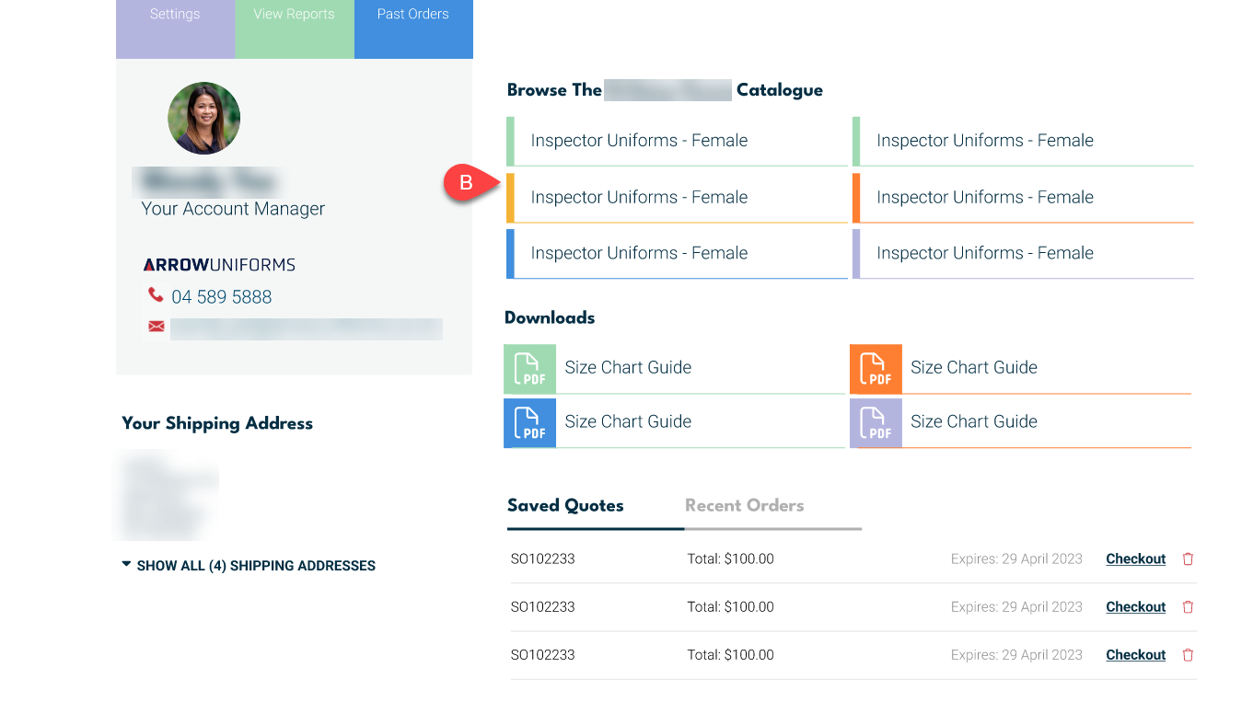Go to the Past Orders tab
1253x702 pixels.
(413, 15)
